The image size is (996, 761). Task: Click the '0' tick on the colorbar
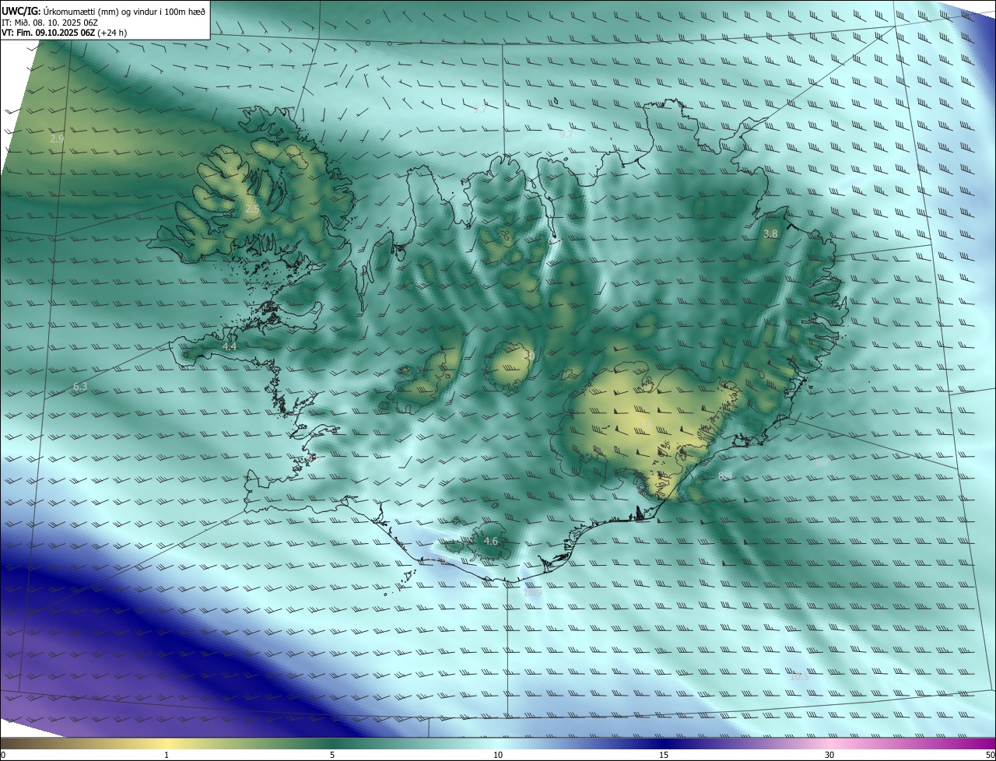click(3, 755)
